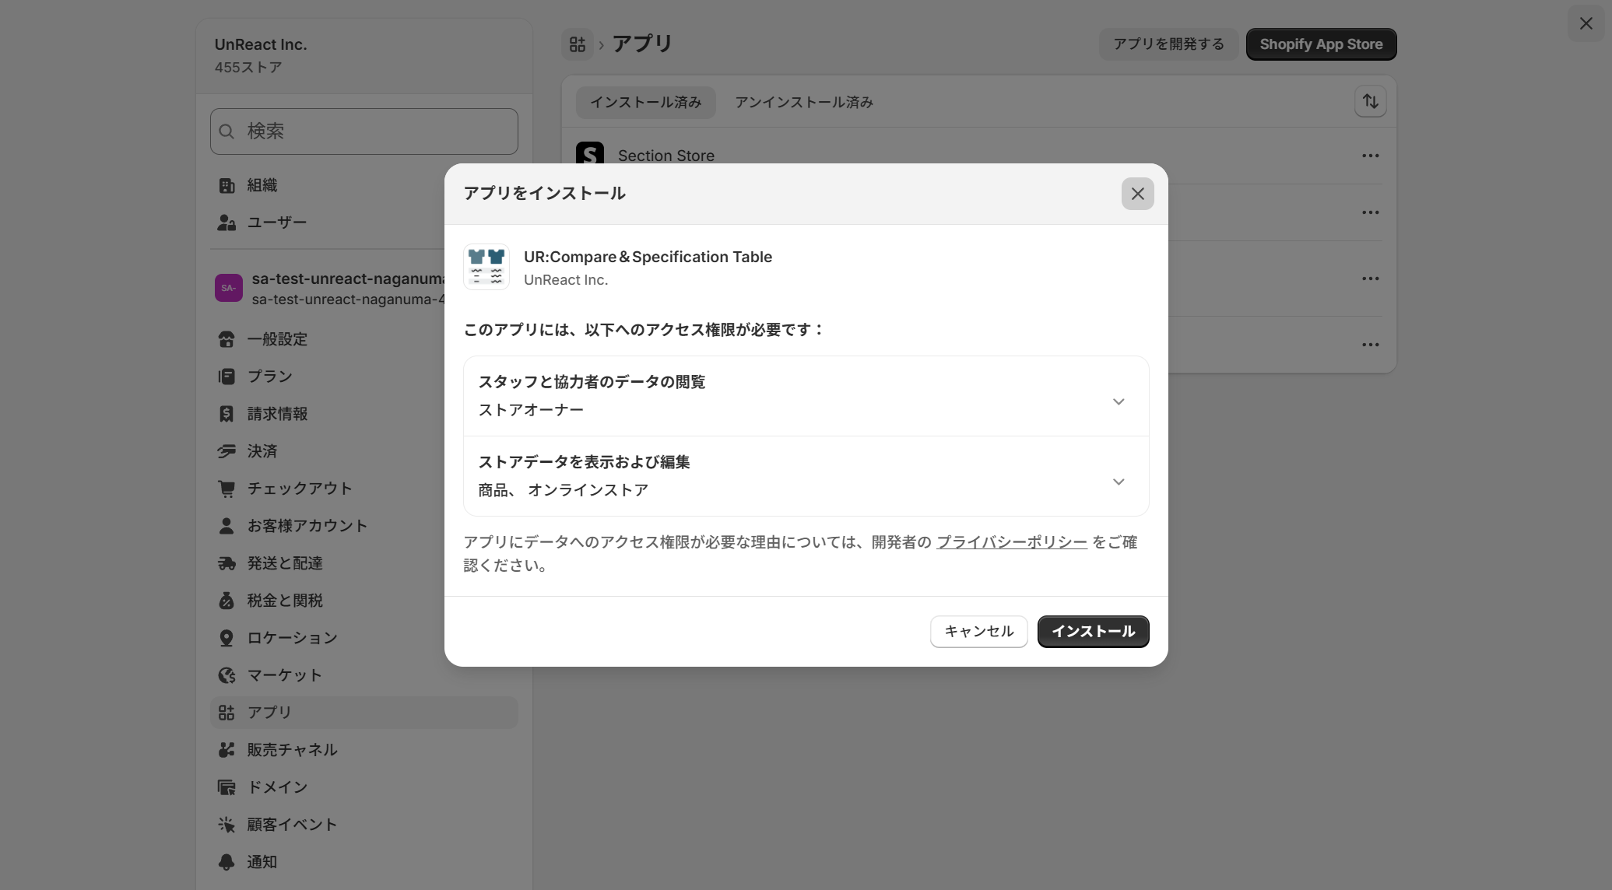This screenshot has height=890, width=1612.
Task: Open the 発送と配達 settings menu item
Action: [363, 563]
